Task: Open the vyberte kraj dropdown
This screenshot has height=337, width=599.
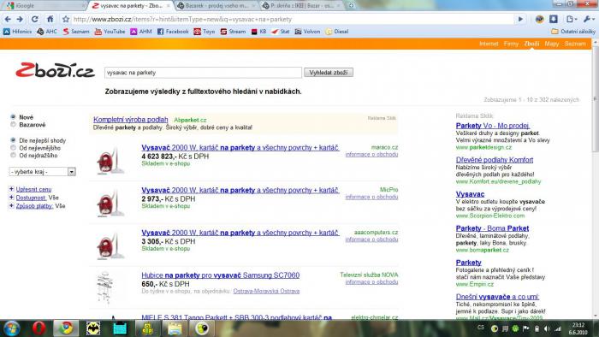Action: [42, 172]
